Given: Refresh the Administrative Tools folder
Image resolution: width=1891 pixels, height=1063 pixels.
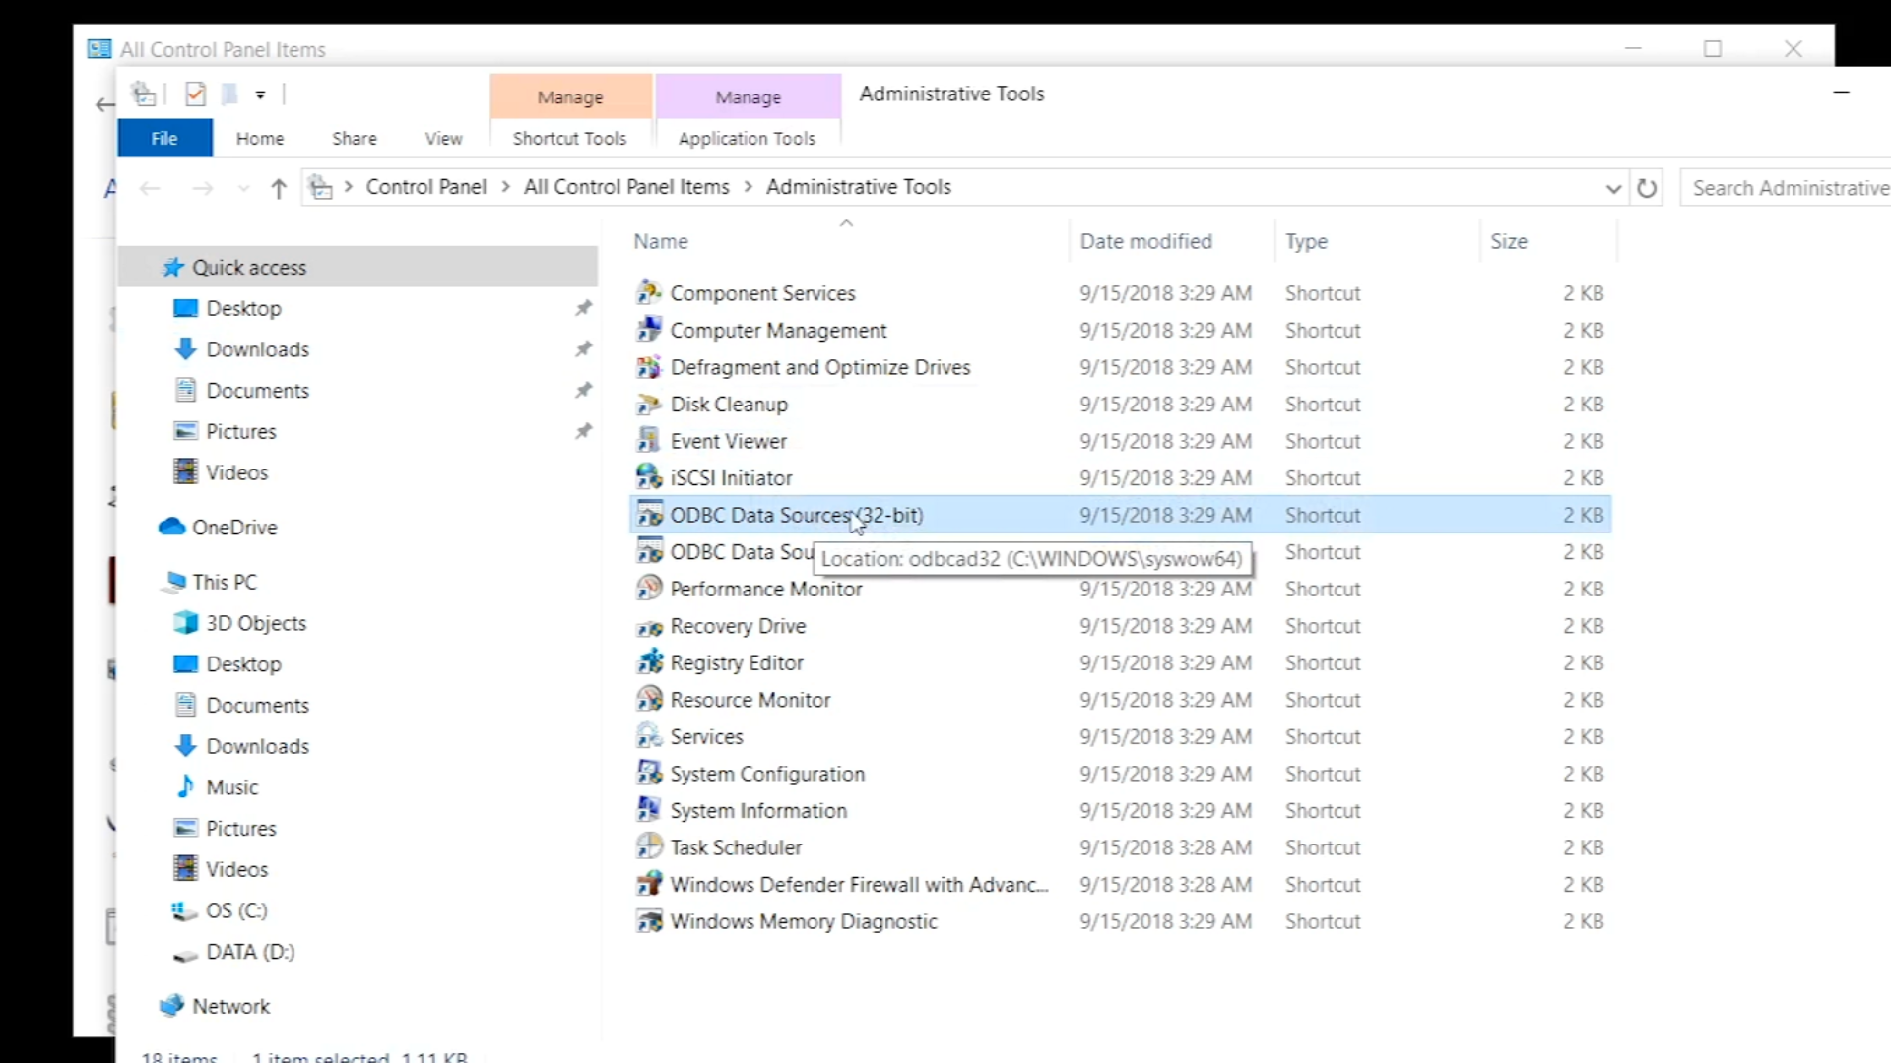Looking at the screenshot, I should tap(1646, 188).
